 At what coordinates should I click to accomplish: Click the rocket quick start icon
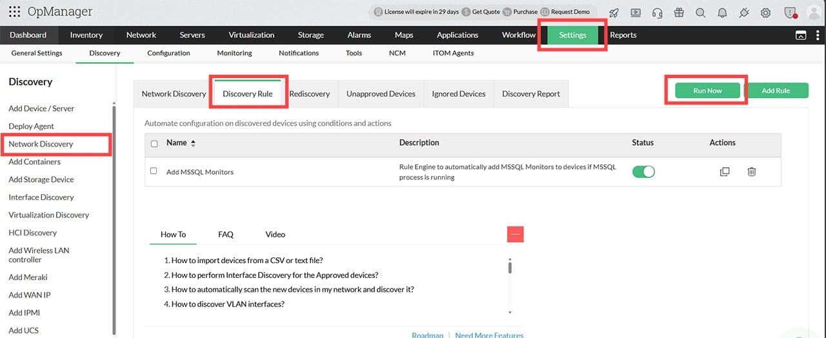[x=614, y=12]
